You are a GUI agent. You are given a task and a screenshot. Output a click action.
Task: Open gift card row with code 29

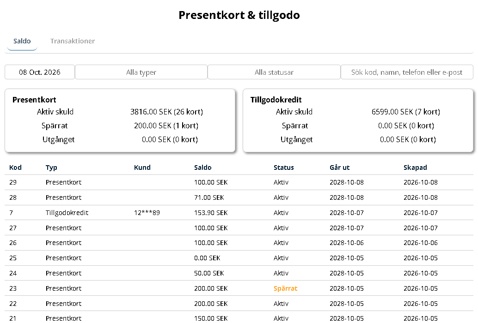(x=239, y=182)
